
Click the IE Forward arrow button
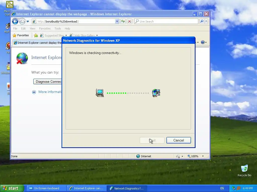(22, 21)
